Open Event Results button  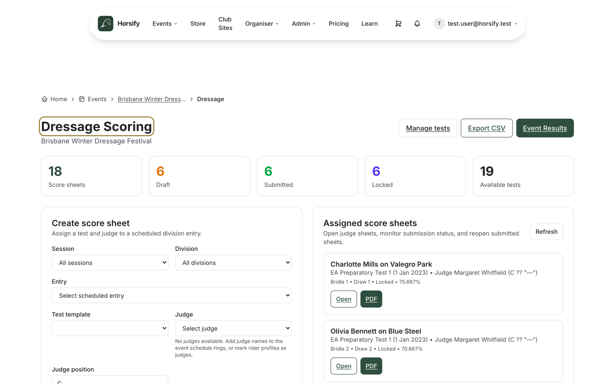pyautogui.click(x=545, y=128)
